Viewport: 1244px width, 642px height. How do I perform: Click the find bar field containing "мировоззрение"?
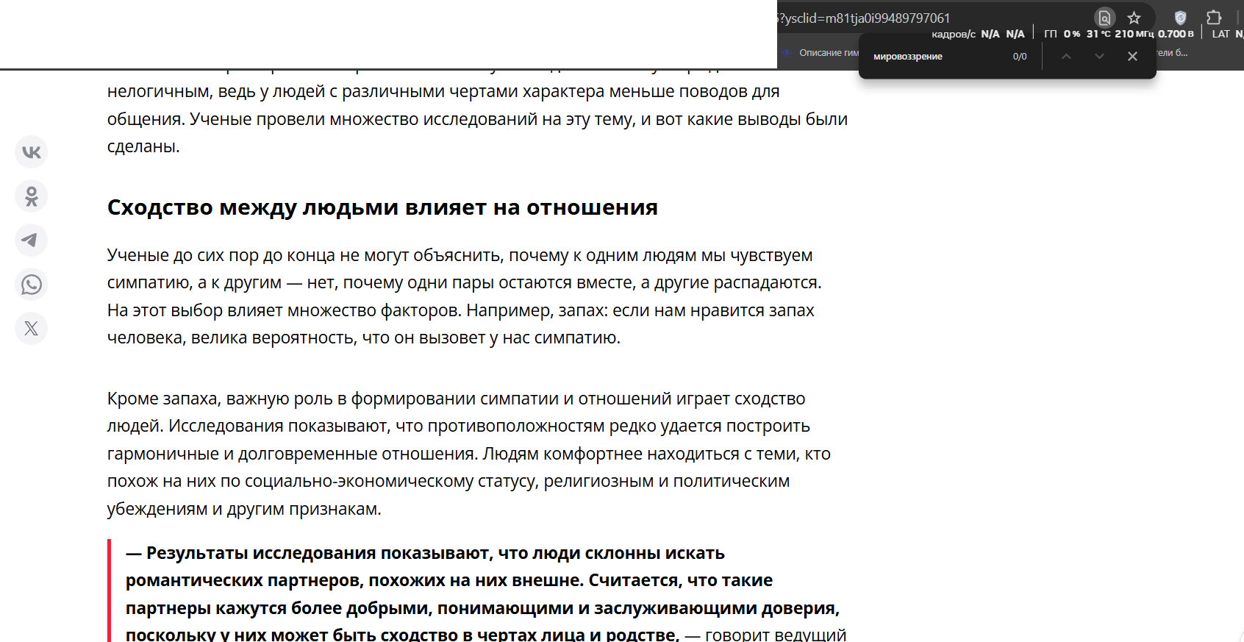934,57
